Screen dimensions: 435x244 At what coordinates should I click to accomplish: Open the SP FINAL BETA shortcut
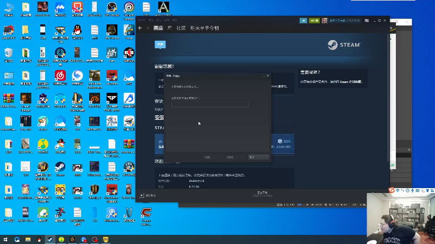pos(112,102)
